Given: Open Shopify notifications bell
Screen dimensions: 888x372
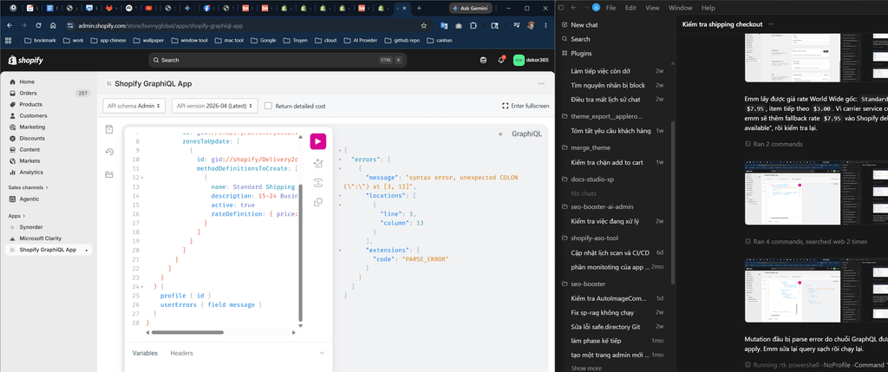Looking at the screenshot, I should click(501, 60).
